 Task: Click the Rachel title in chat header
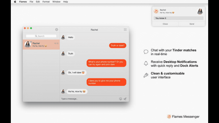[x=94, y=30]
